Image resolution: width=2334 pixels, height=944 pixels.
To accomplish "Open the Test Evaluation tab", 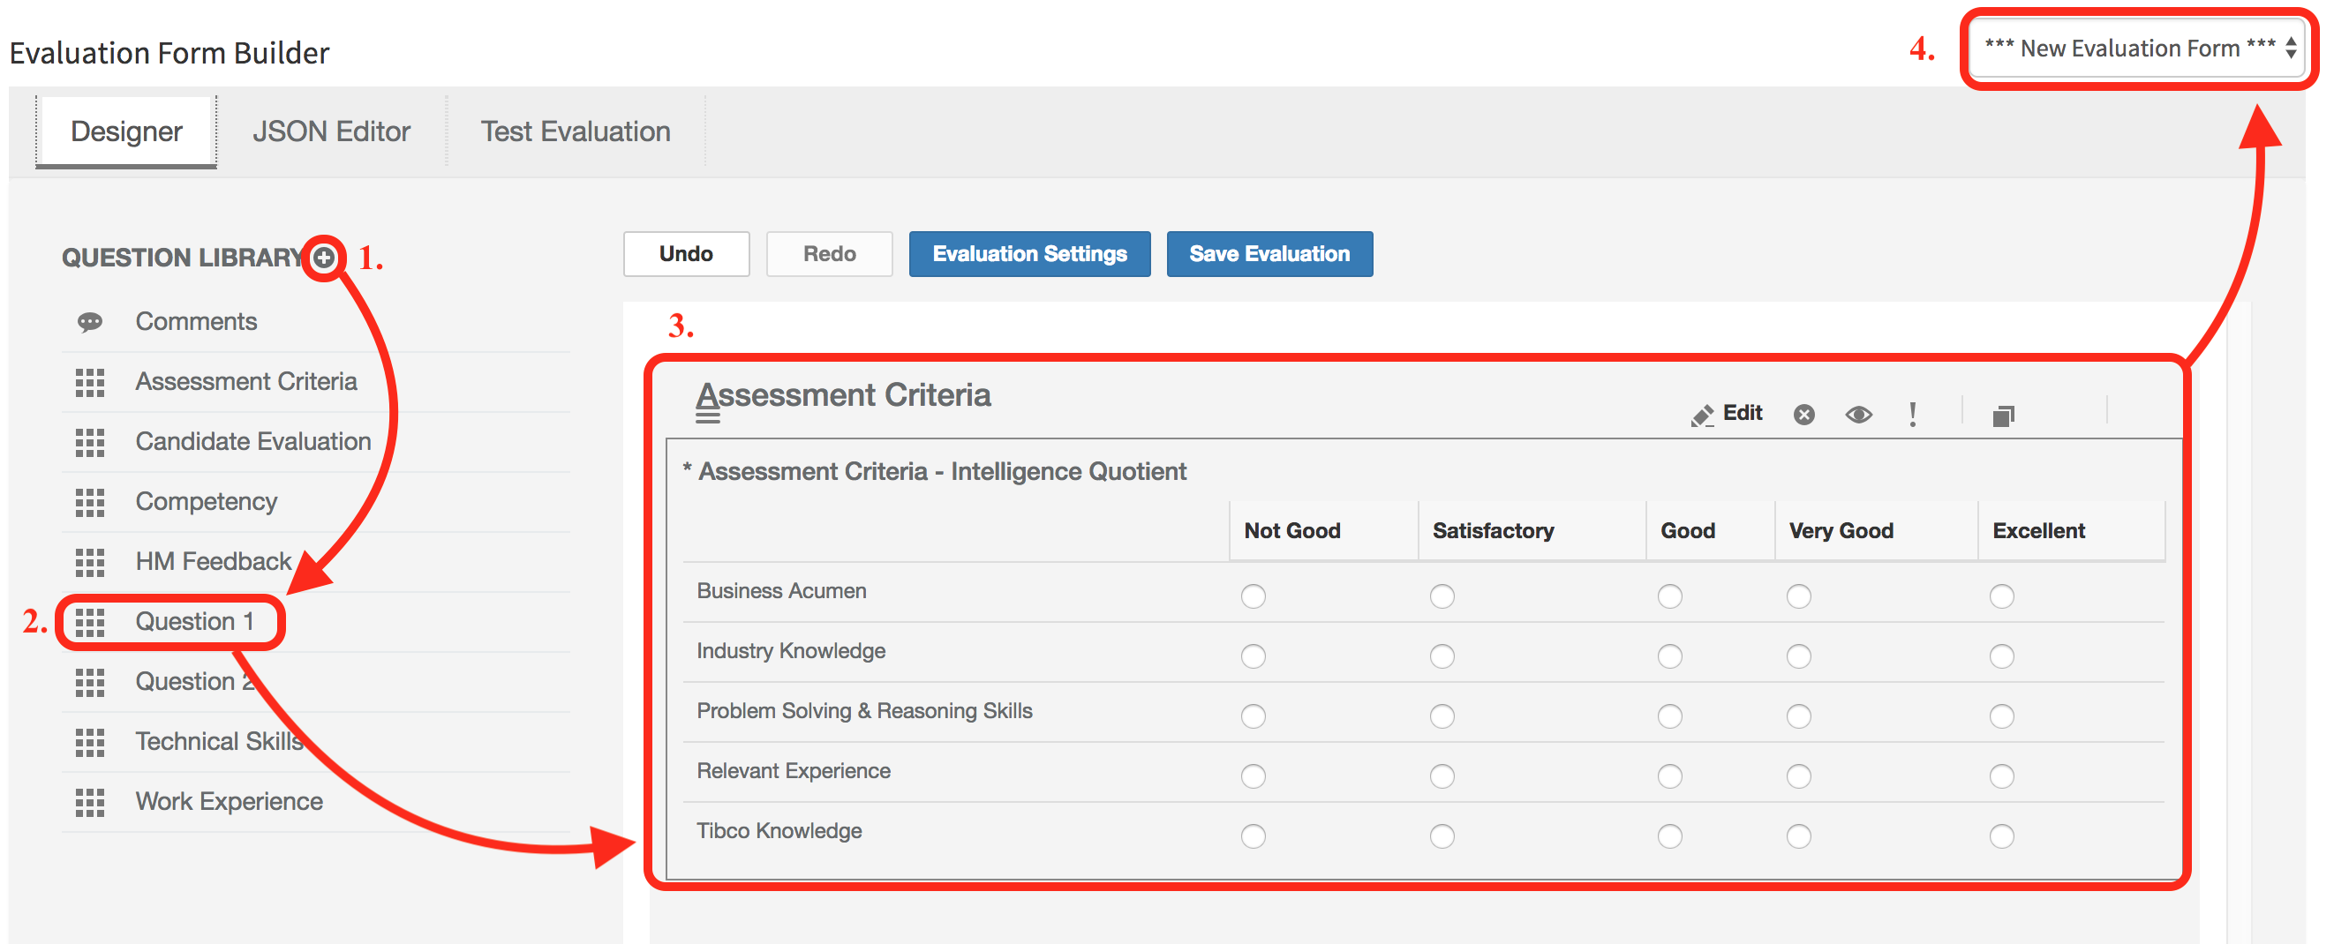I will [x=575, y=131].
